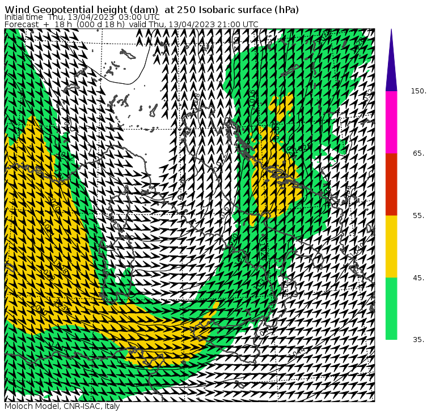The height and width of the screenshot is (414, 431).
Task: Click the yellow 45–55 legend band
Action: [x=391, y=246]
